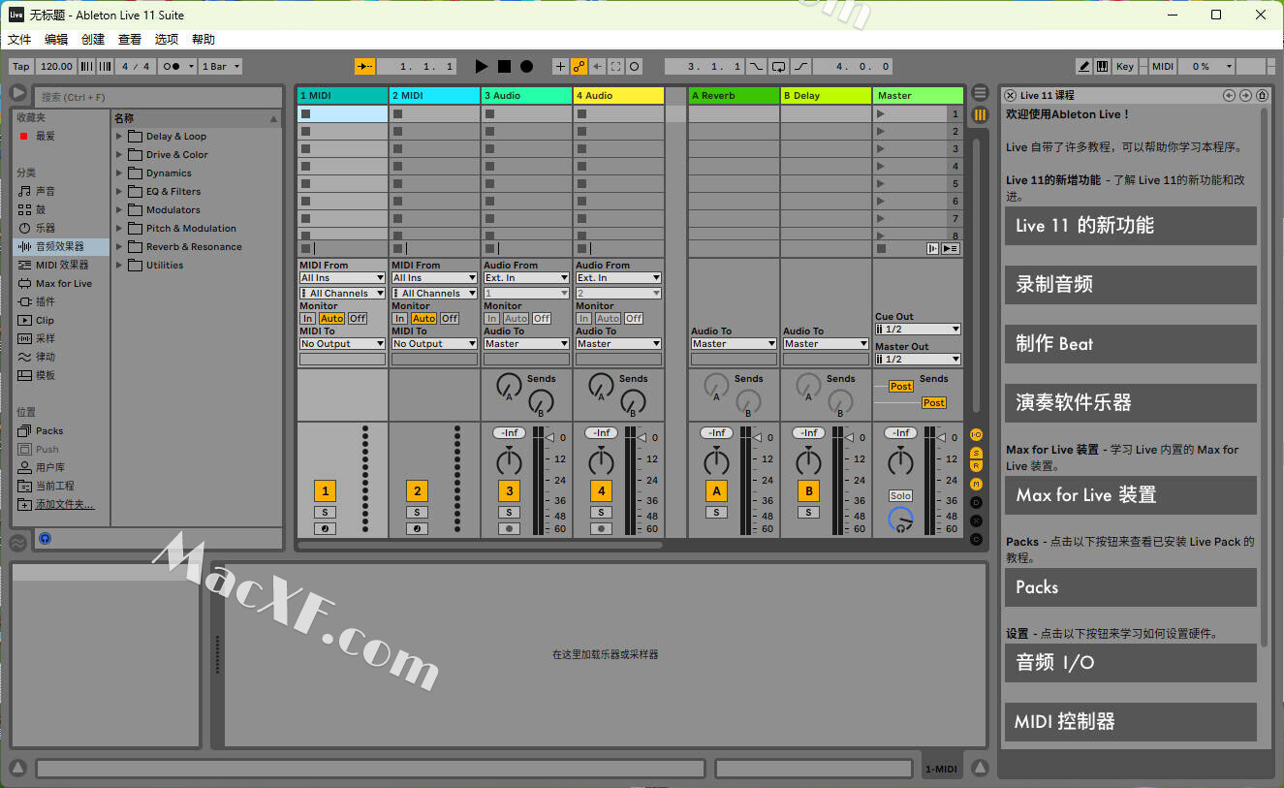1284x788 pixels.
Task: Open track 1 MIDI From All Ins dropdown
Action: [x=342, y=277]
